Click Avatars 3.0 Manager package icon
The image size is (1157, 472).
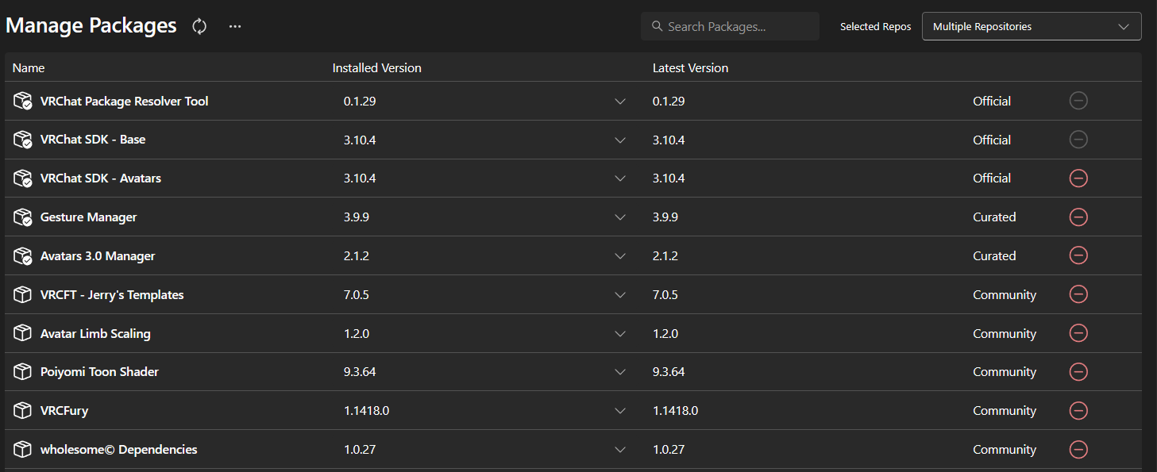(x=23, y=255)
